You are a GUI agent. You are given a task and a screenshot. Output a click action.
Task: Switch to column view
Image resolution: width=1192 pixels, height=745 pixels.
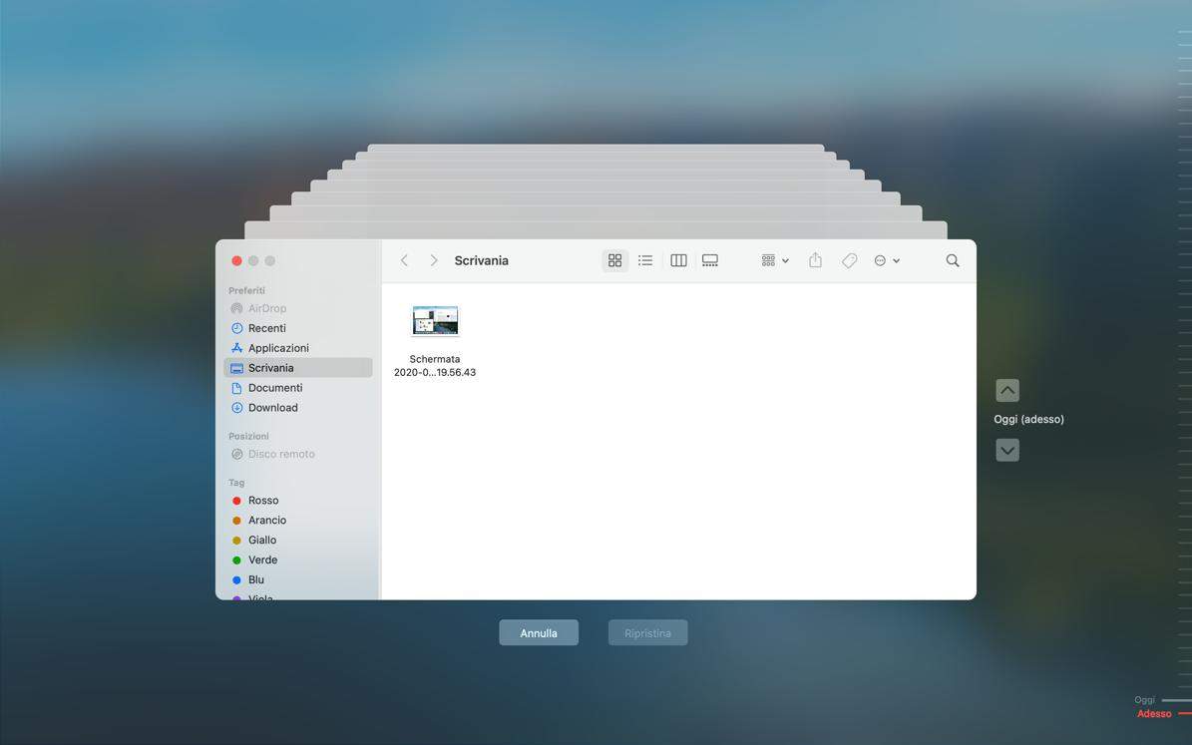click(x=678, y=260)
